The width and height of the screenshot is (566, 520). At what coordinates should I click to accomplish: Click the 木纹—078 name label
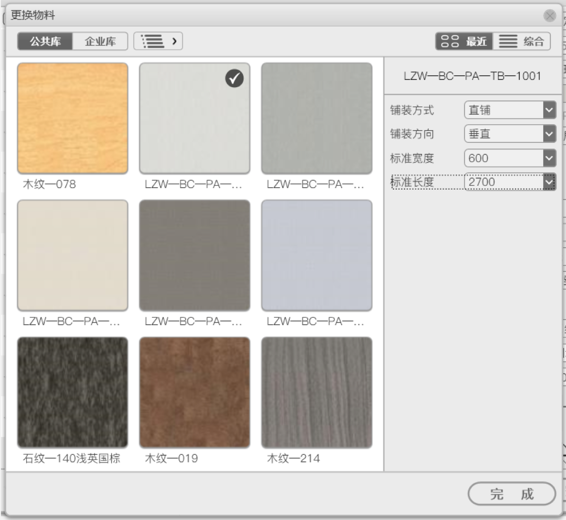(x=49, y=184)
